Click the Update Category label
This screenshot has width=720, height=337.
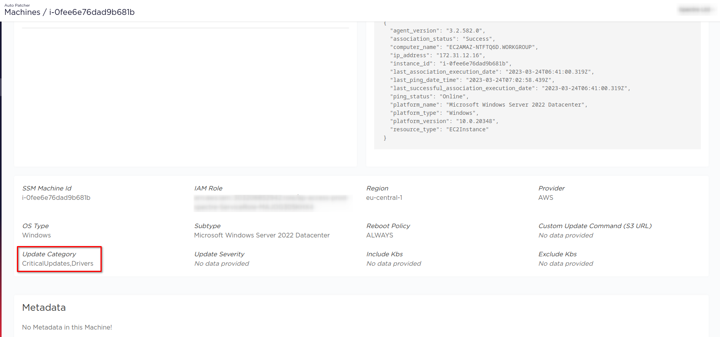pos(49,254)
